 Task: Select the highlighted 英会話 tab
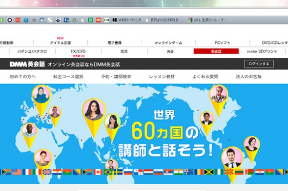(216, 51)
